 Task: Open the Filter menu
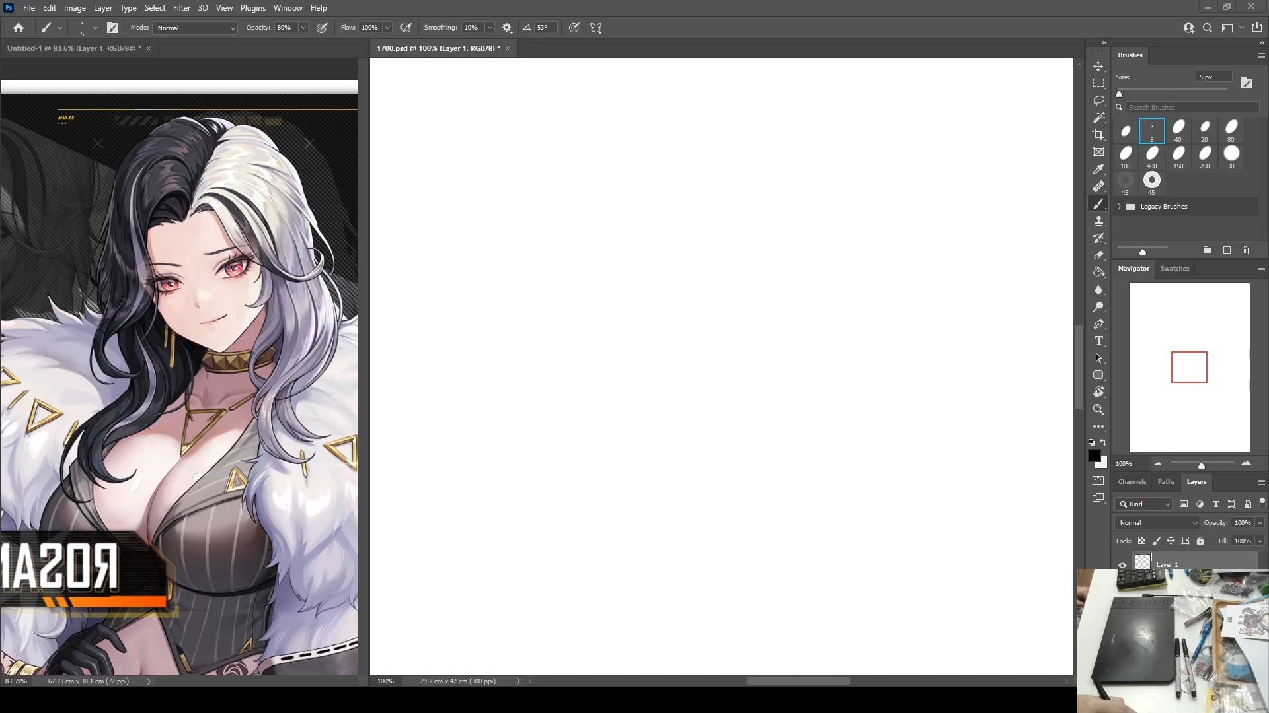182,8
